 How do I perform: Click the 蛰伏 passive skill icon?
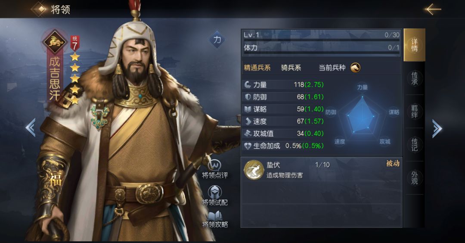point(254,170)
